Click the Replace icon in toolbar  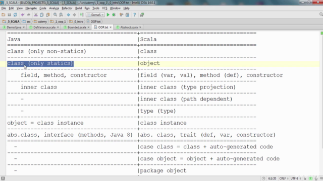tap(61, 15)
